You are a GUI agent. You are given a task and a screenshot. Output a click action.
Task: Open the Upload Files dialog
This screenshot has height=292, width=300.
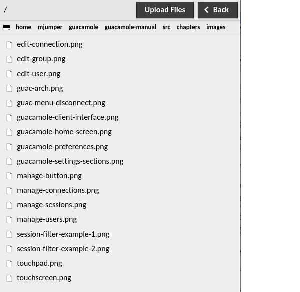165,10
